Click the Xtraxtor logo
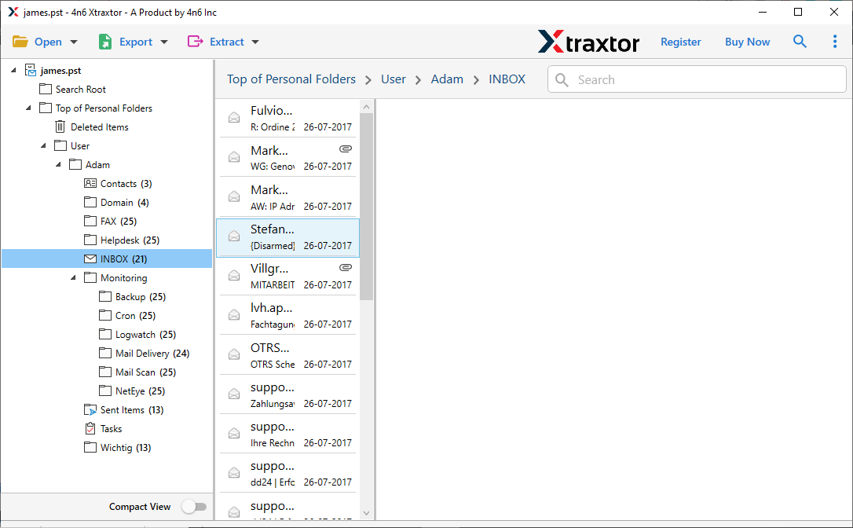 (589, 42)
